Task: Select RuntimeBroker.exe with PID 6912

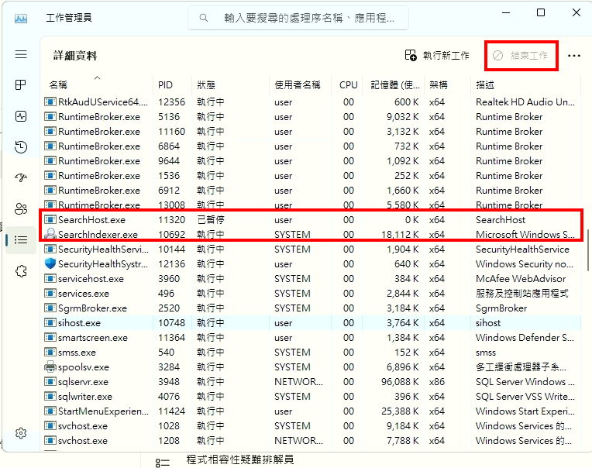Action: click(x=311, y=190)
